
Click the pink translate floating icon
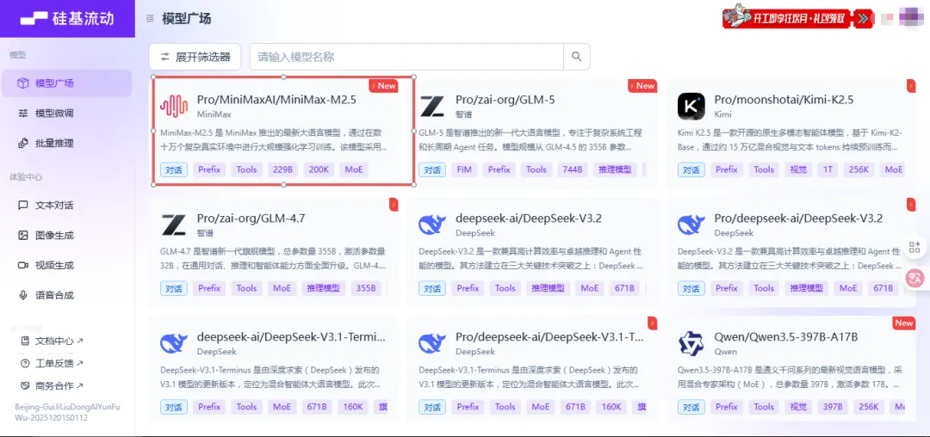tap(914, 278)
